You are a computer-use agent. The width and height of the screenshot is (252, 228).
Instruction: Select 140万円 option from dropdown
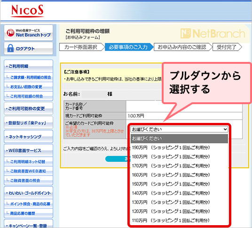click(x=179, y=193)
